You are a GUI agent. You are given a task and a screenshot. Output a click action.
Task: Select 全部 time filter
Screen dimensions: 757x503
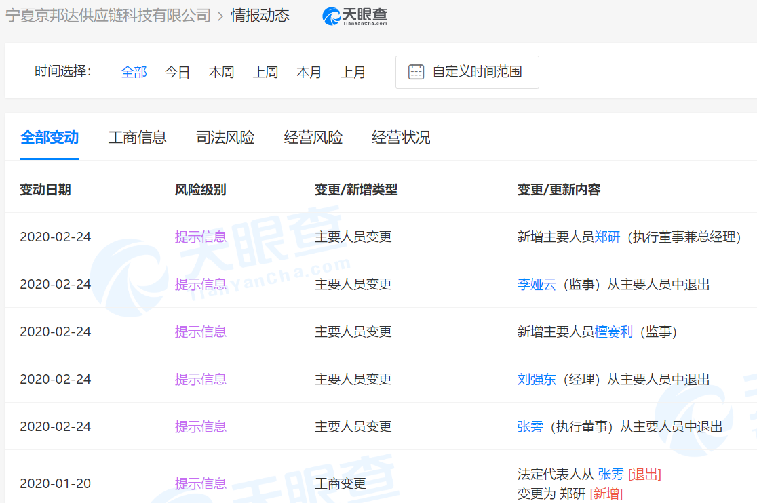pos(134,73)
